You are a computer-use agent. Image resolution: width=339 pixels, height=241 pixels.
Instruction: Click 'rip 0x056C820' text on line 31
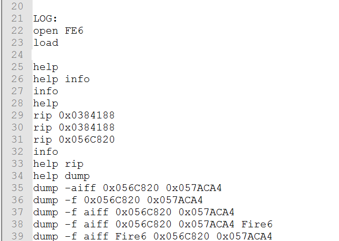click(74, 139)
